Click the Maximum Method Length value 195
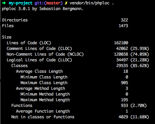This screenshot has height=124, width=155. tap(124, 100)
